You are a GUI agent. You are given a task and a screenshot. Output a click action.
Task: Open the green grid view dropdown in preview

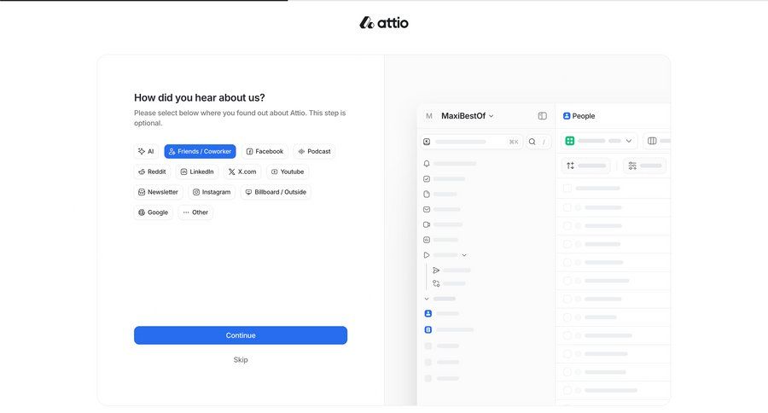point(600,141)
